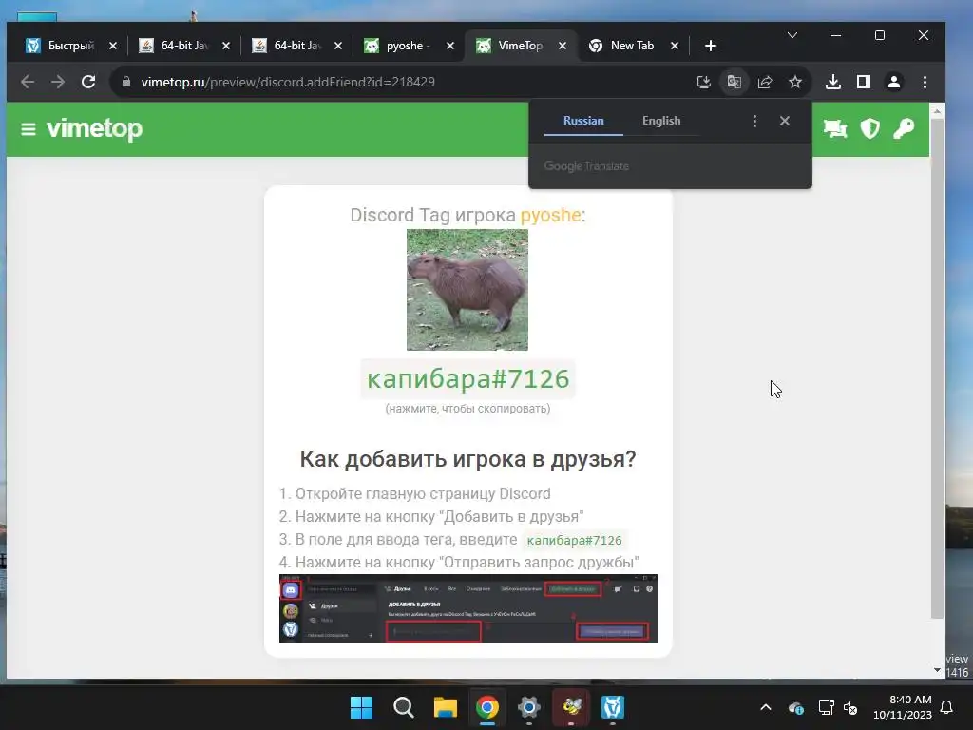The height and width of the screenshot is (730, 973).
Task: Close the pyoshe tab
Action: point(450,46)
